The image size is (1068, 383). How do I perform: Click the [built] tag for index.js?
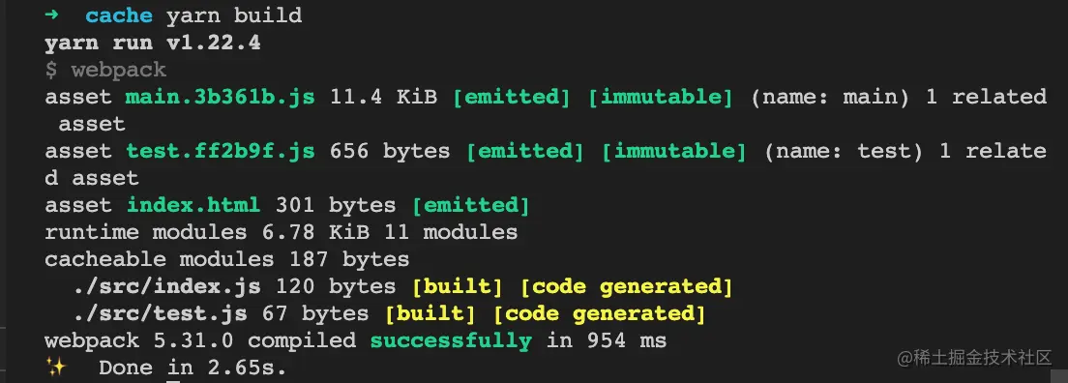(x=457, y=287)
